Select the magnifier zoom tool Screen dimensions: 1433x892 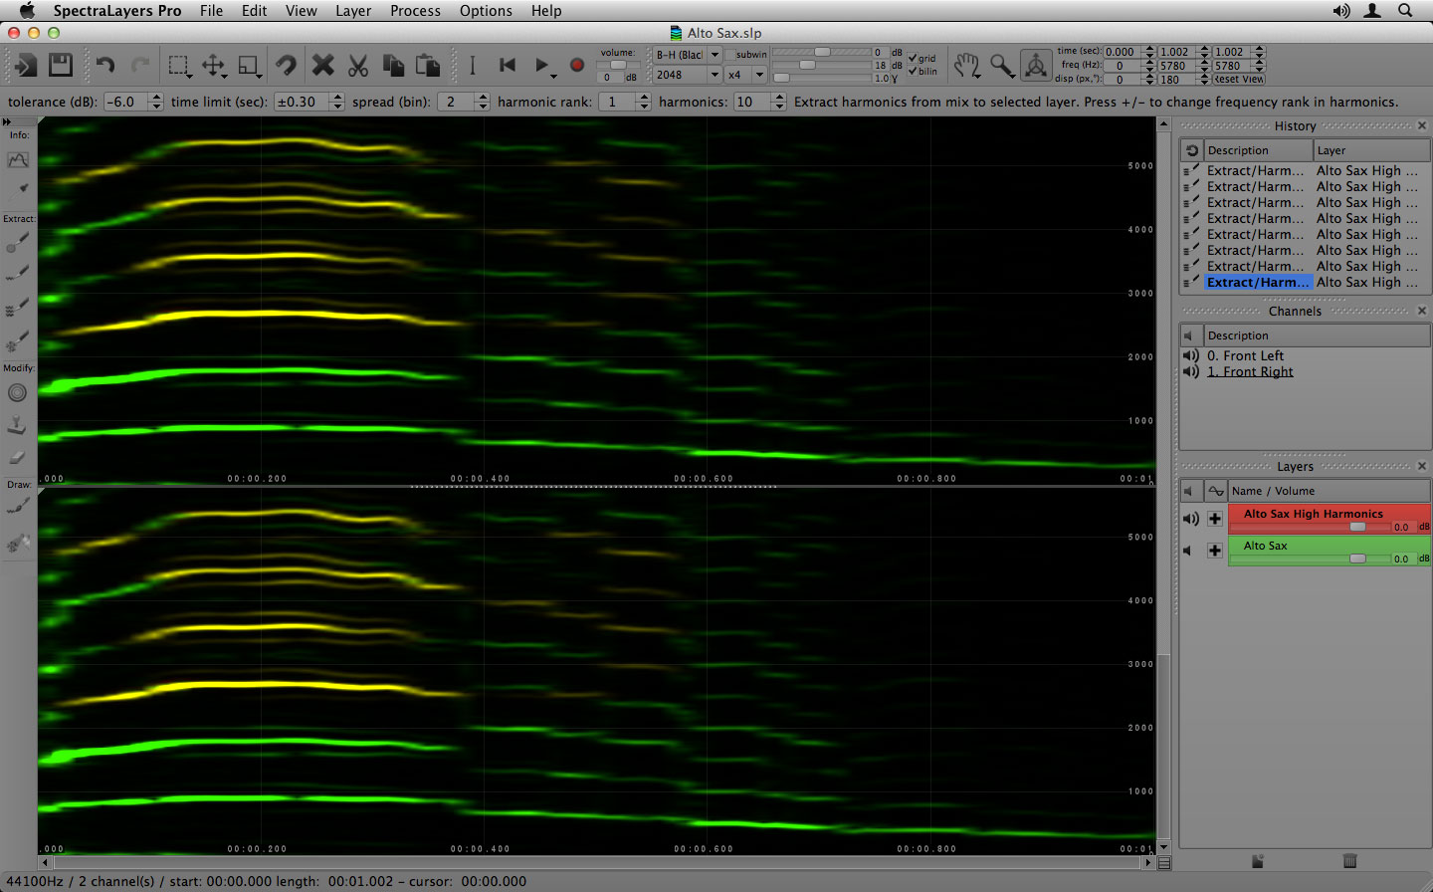[x=1002, y=66]
